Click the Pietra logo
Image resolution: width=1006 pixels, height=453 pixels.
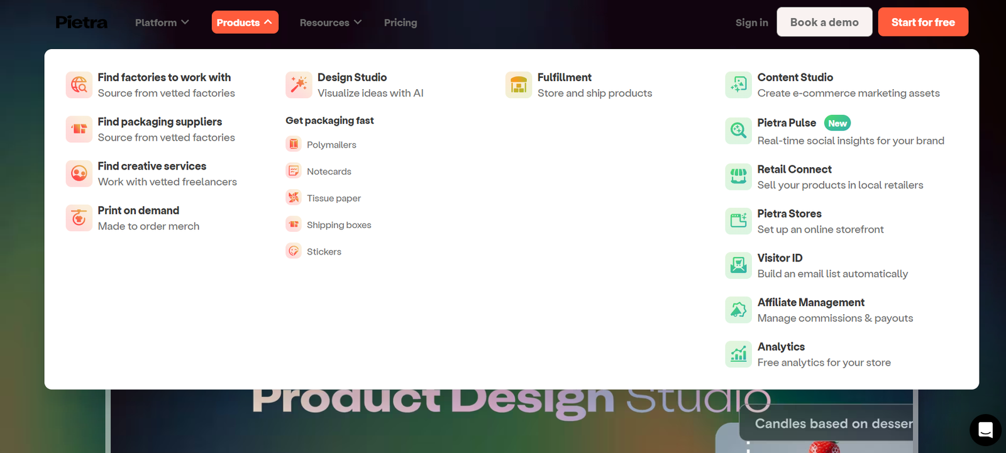[82, 23]
